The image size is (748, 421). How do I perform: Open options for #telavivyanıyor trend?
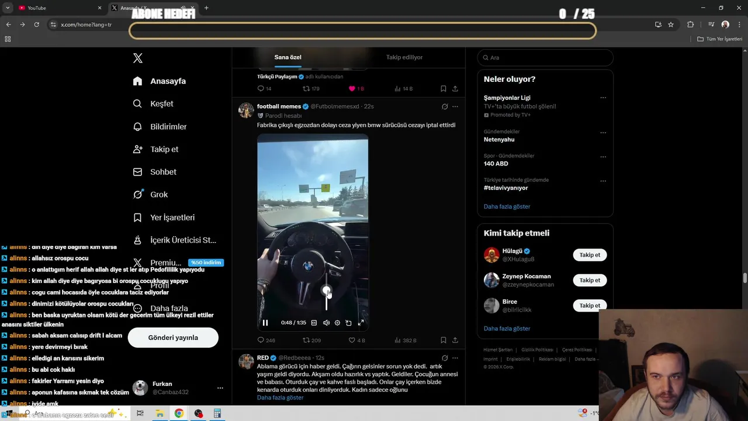[x=603, y=181]
